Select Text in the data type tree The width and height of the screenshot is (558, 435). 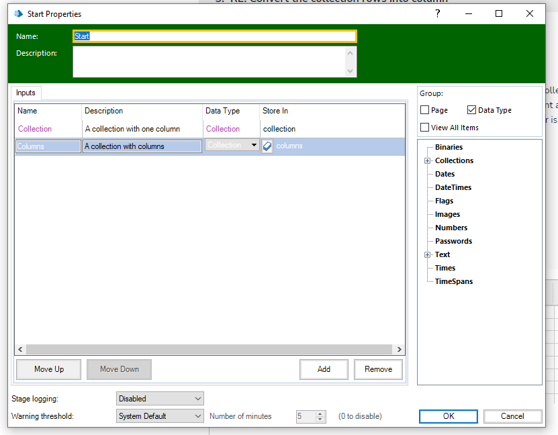pyautogui.click(x=443, y=254)
